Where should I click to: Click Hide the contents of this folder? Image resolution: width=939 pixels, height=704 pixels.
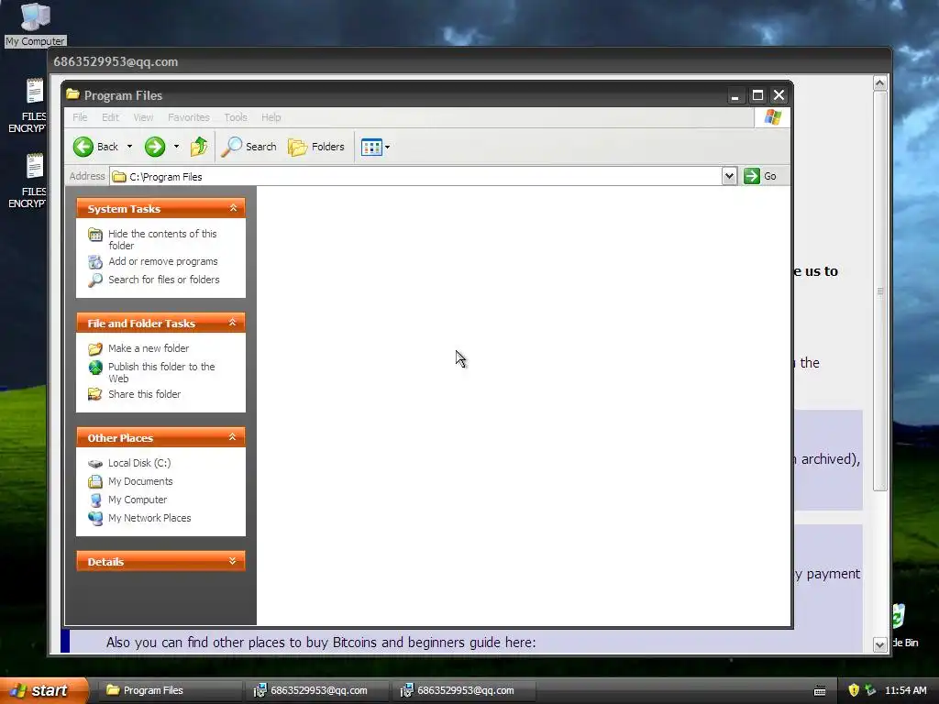coord(162,239)
